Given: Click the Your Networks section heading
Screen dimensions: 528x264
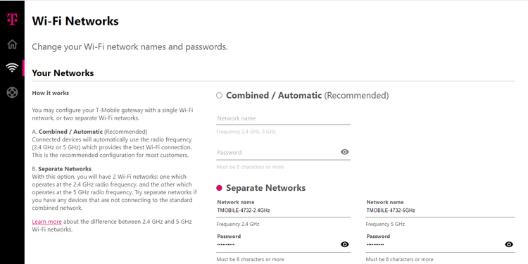Looking at the screenshot, I should 63,73.
